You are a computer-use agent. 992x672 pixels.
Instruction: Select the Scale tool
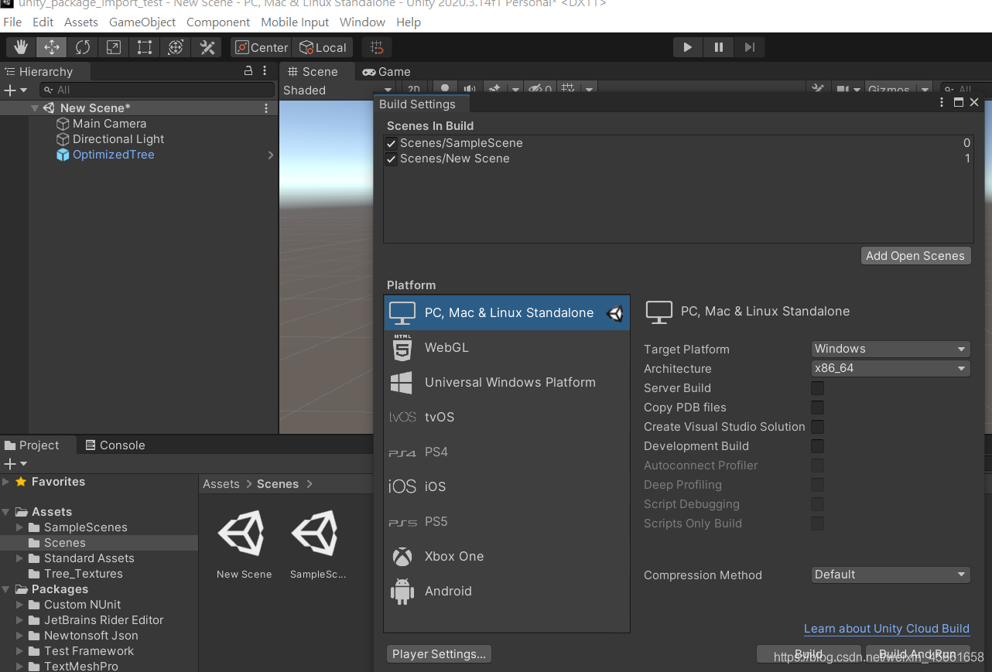click(x=114, y=47)
